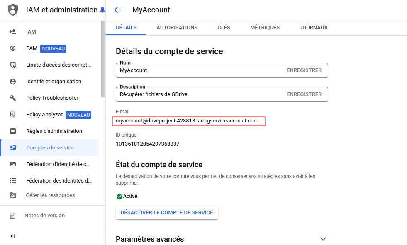Open the Clés tab

click(x=224, y=28)
